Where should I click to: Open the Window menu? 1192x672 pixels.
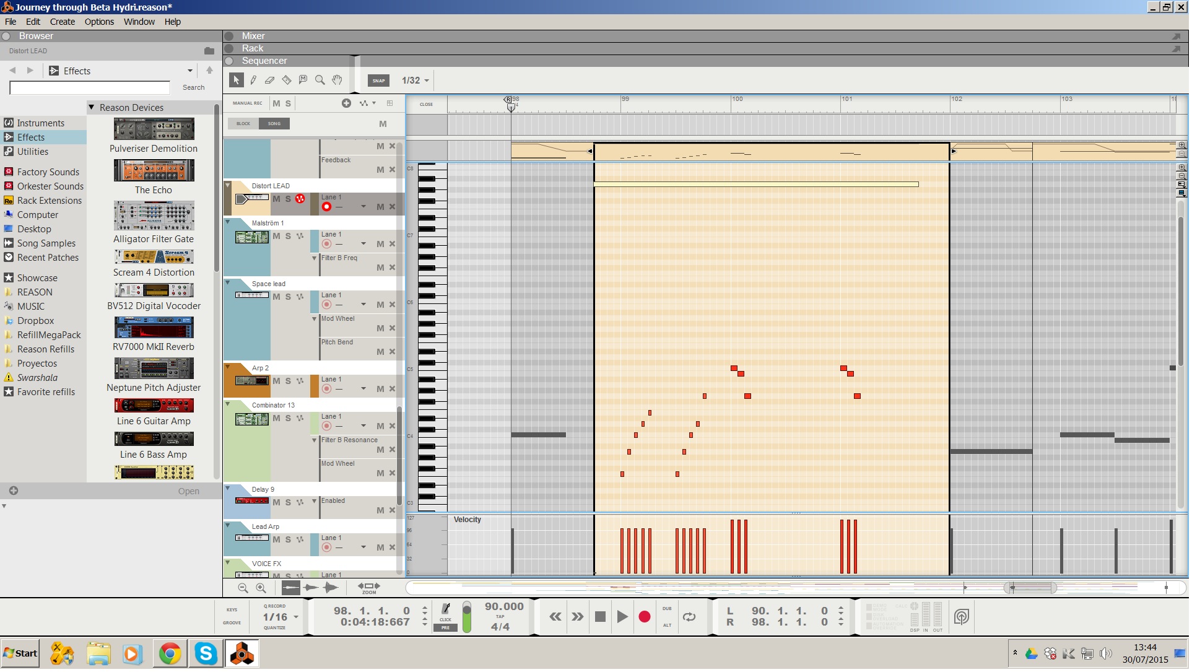pyautogui.click(x=139, y=22)
